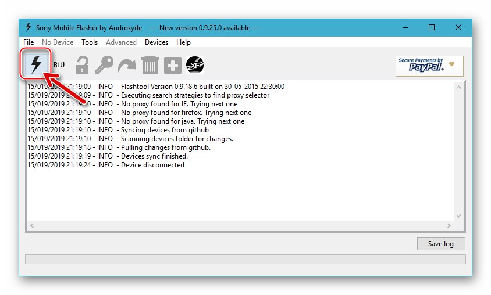The height and width of the screenshot is (295, 491).
Task: Select the Root padlock icon
Action: (81, 65)
